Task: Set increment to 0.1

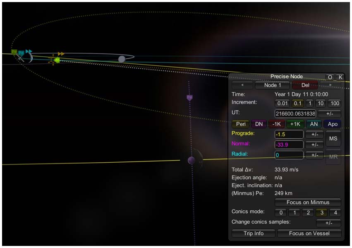Action: pos(298,104)
